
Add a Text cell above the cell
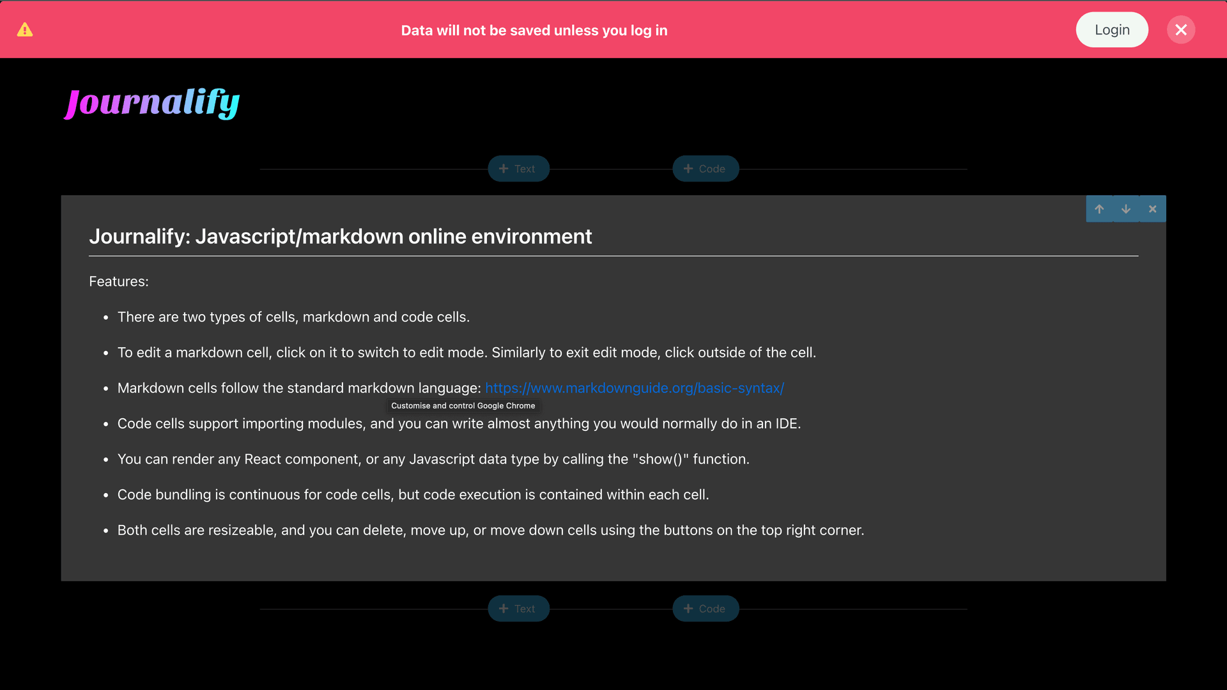518,169
